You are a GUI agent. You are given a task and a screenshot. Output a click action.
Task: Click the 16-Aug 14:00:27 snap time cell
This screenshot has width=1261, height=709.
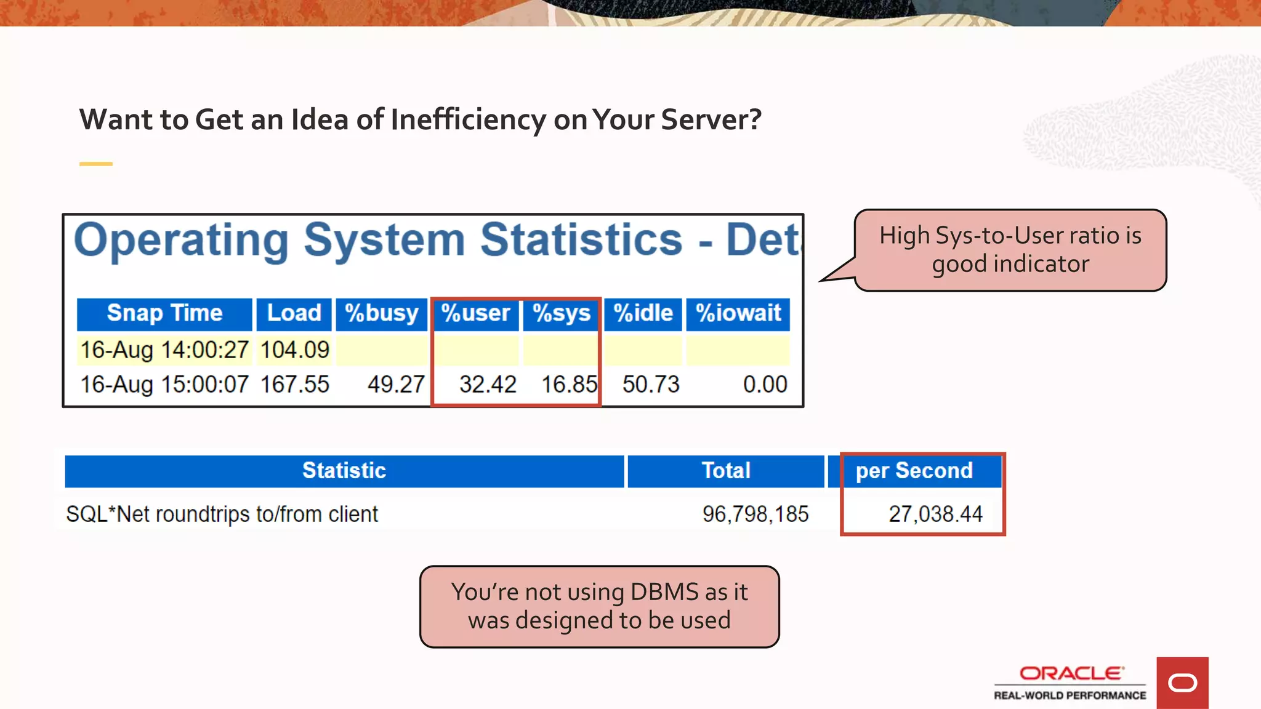coord(164,350)
